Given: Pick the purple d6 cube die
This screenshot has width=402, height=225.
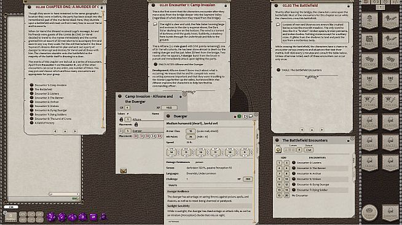Looking at the screenshot, I should pyautogui.click(x=93, y=217).
